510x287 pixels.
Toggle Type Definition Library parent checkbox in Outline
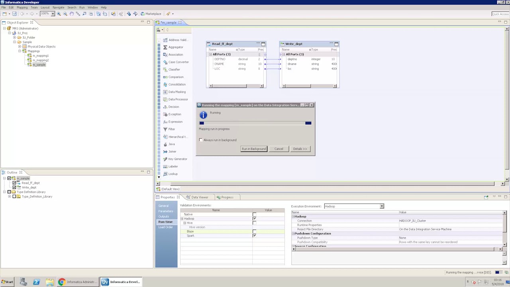tap(9, 192)
